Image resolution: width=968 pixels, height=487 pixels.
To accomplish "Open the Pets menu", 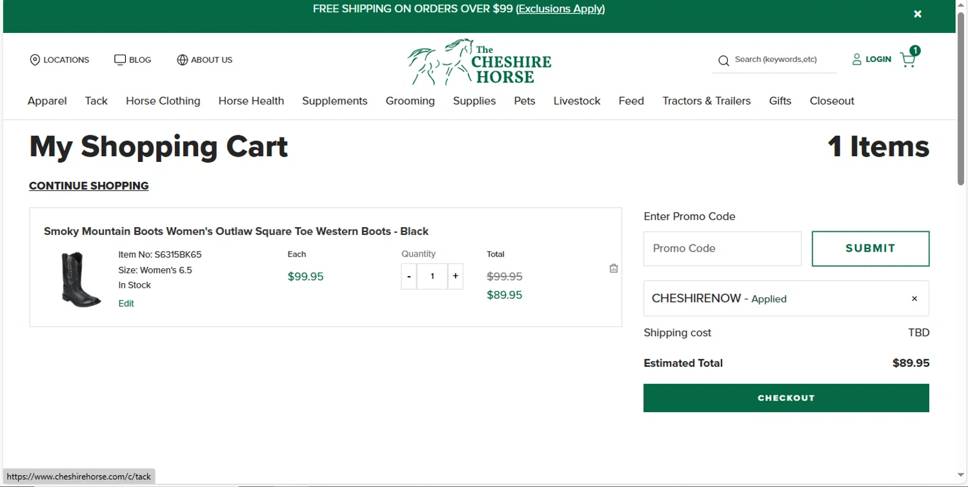I will click(x=525, y=101).
